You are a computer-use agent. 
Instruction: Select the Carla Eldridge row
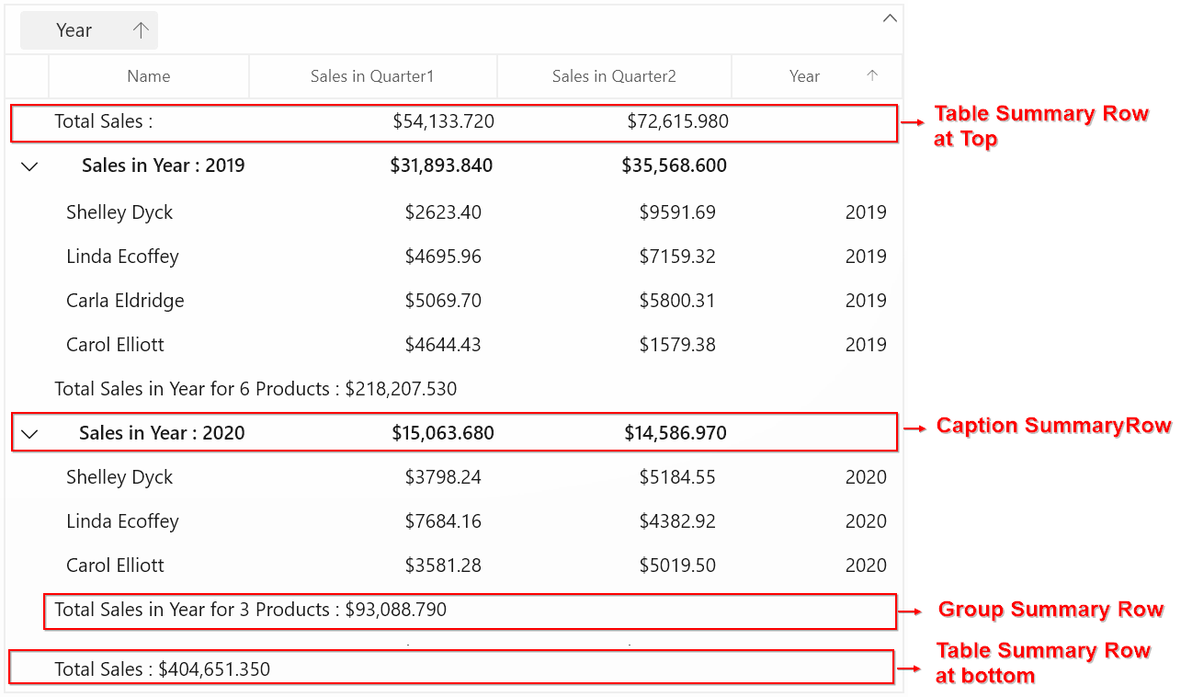(455, 301)
